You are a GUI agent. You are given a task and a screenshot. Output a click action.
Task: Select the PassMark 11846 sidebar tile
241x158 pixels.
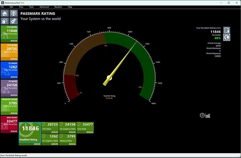coord(9,32)
